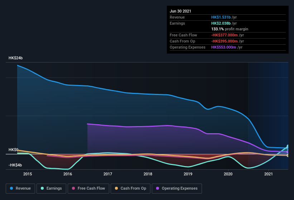The height and width of the screenshot is (200, 294).
Task: Click the orange Cash From Op legend dot
Action: 116,188
